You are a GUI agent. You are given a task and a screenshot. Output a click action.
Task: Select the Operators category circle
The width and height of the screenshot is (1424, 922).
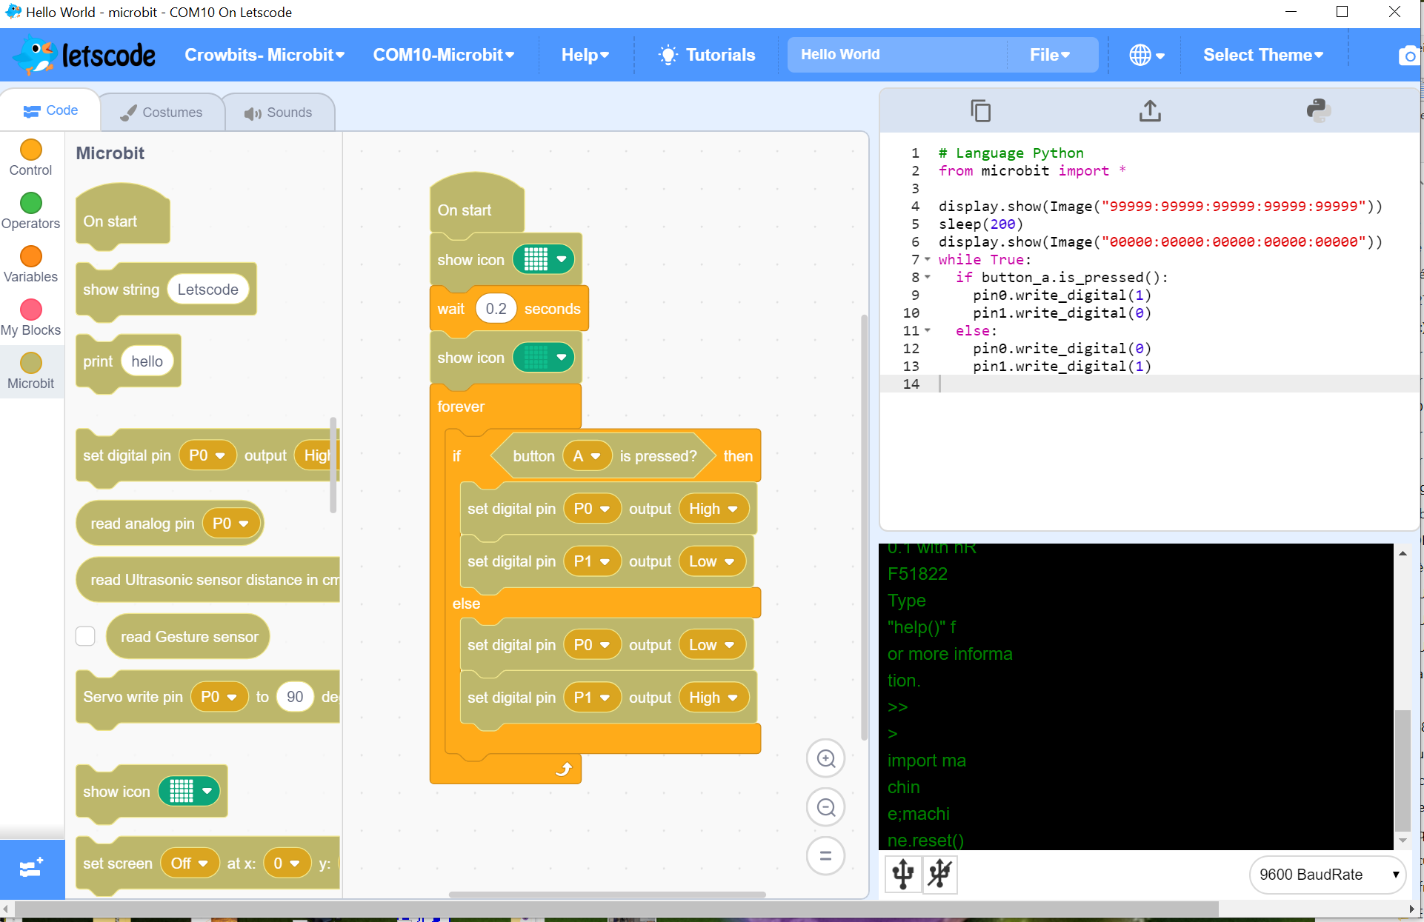point(31,203)
